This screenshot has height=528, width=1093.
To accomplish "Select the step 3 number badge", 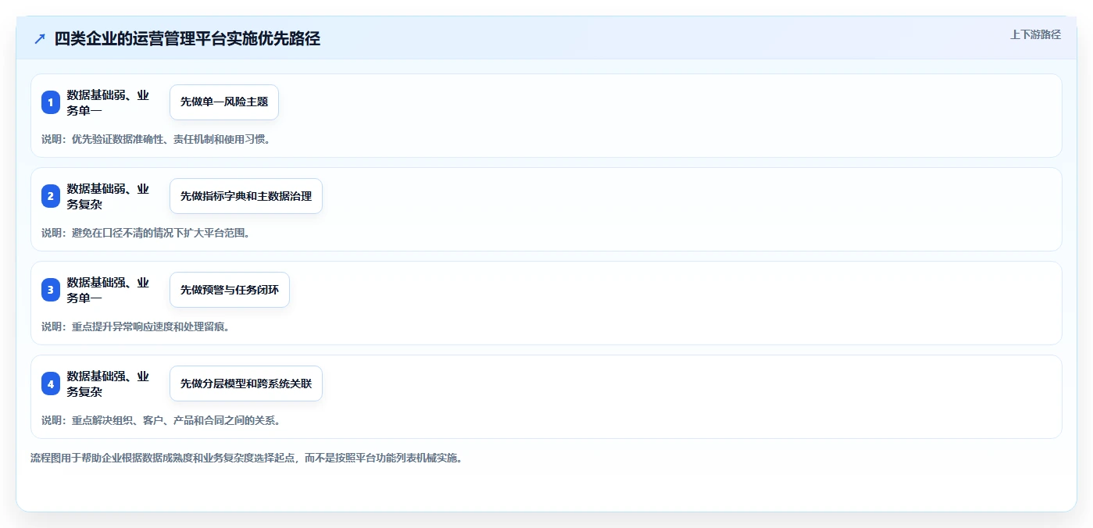I will tap(51, 290).
